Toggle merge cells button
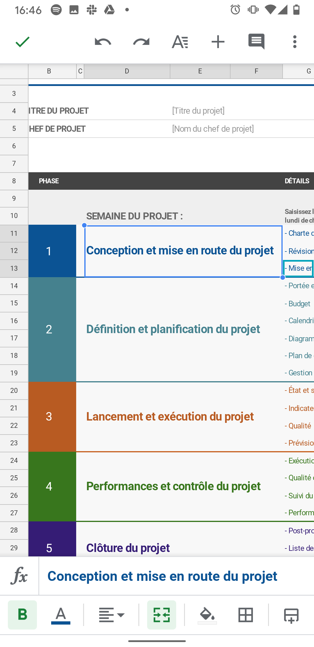The image size is (314, 647). (162, 615)
